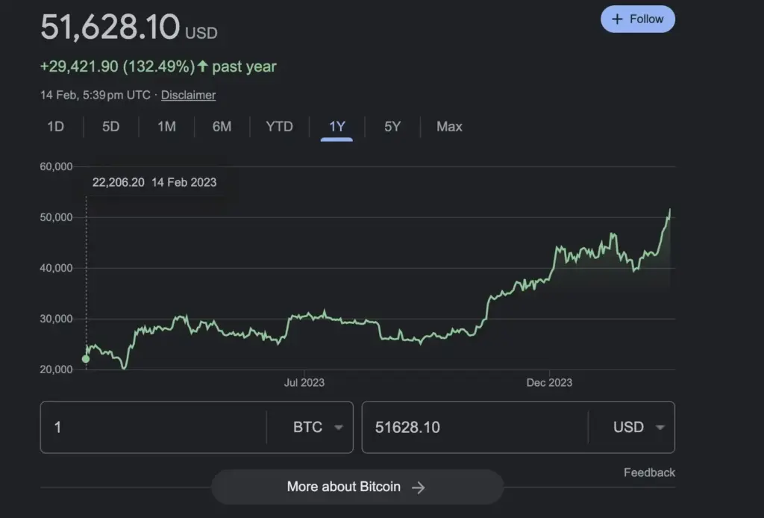764x518 pixels.
Task: Select the 1D time range tab
Action: (55, 127)
